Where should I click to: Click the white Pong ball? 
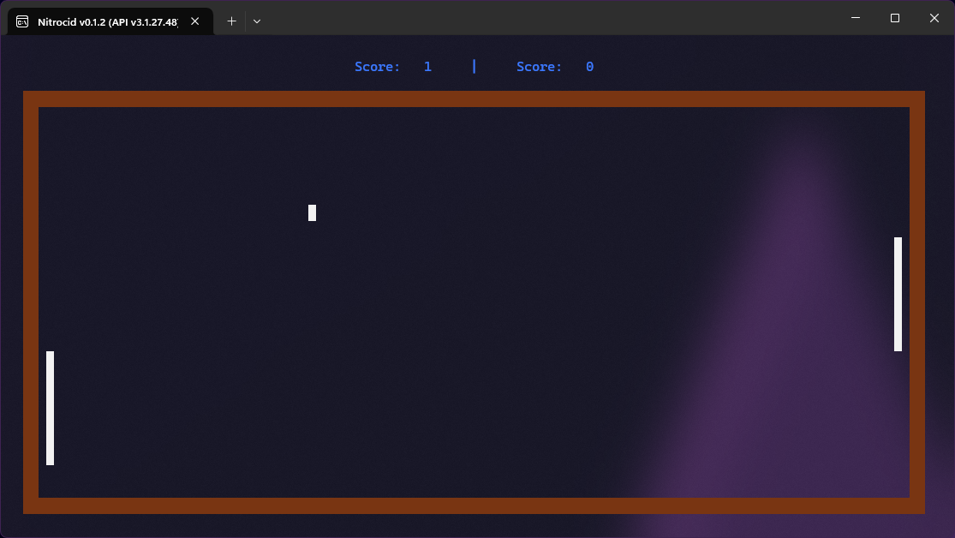click(x=312, y=212)
